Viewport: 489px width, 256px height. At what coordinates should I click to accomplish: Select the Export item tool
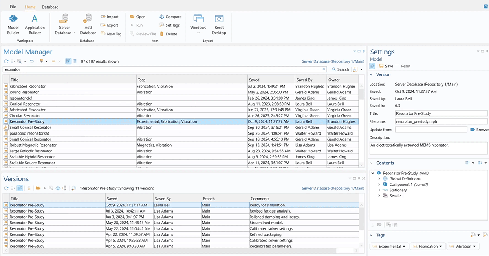[110, 25]
